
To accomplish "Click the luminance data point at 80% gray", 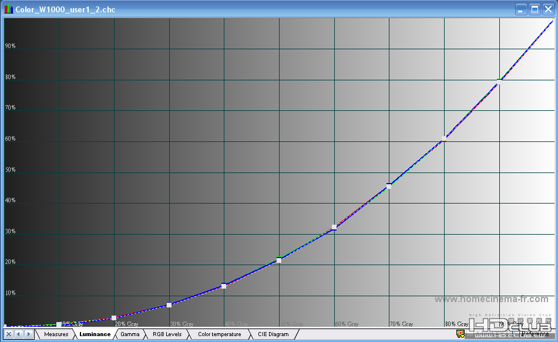I will click(x=444, y=138).
